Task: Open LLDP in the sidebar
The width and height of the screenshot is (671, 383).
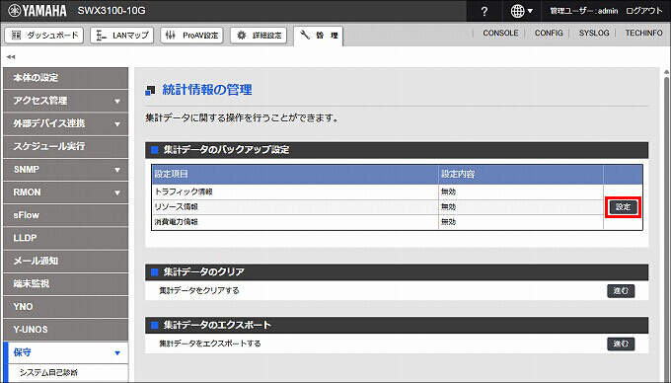Action: click(x=65, y=238)
